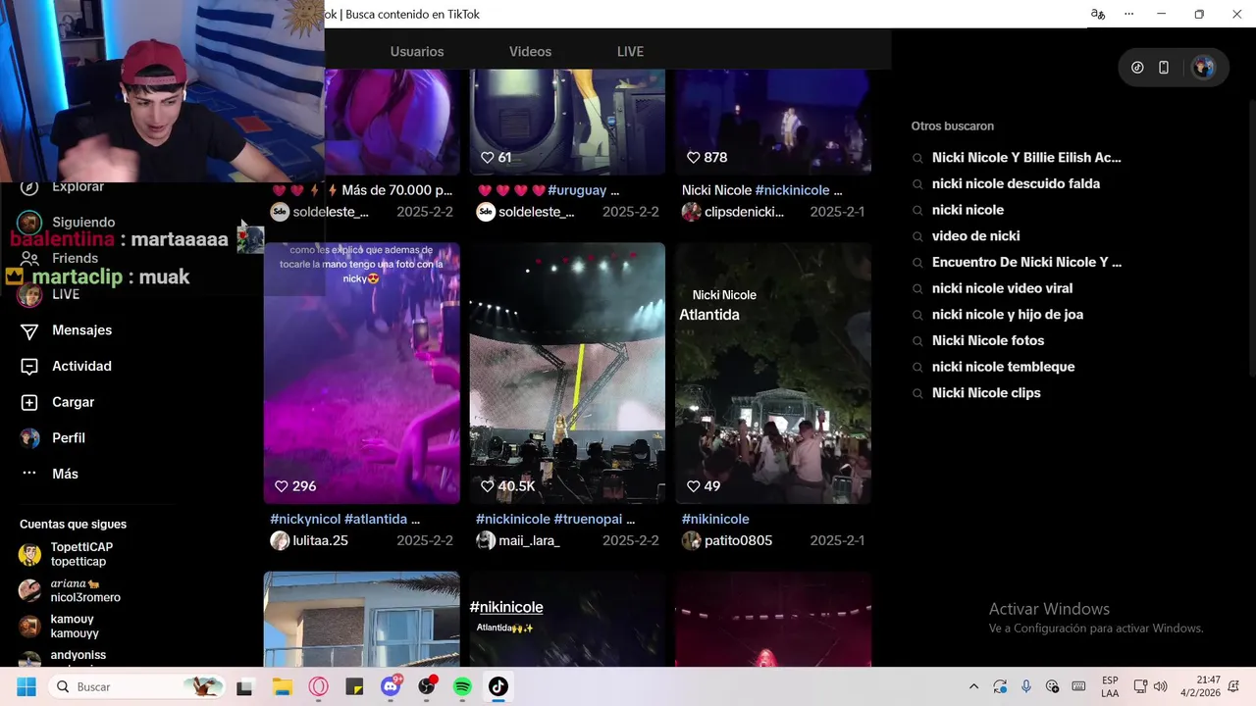Switch to the Usuarios tab

click(x=417, y=52)
